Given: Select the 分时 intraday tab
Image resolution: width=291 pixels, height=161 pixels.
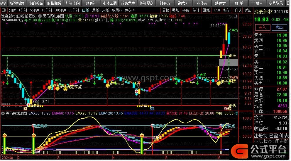Looking at the screenshot, I should 12,10.
